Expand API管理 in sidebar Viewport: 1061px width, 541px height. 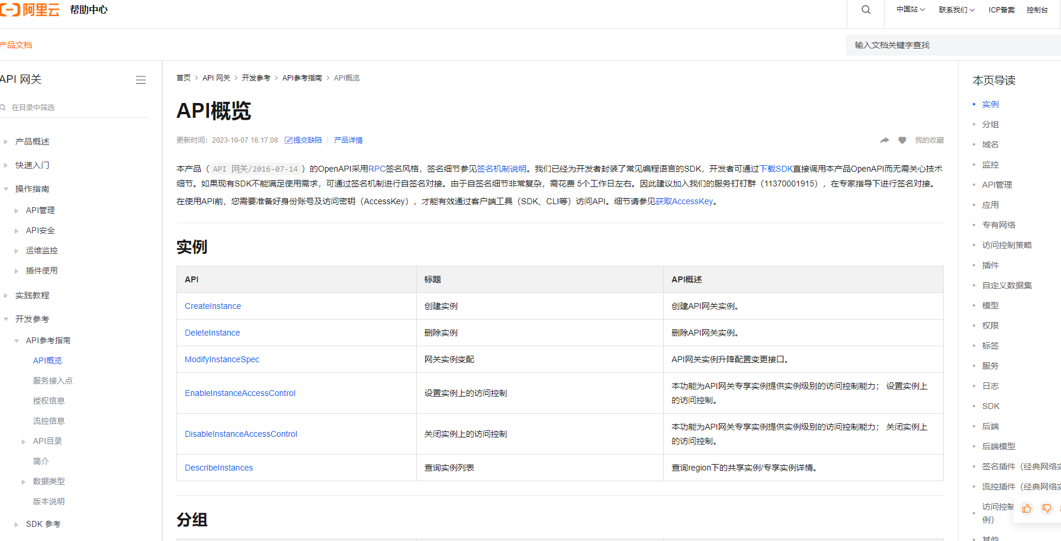pyautogui.click(x=17, y=210)
